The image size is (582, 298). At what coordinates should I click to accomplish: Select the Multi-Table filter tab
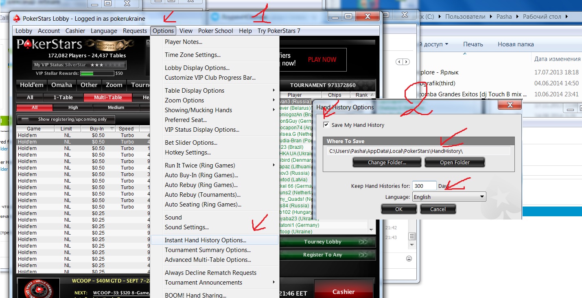point(108,98)
